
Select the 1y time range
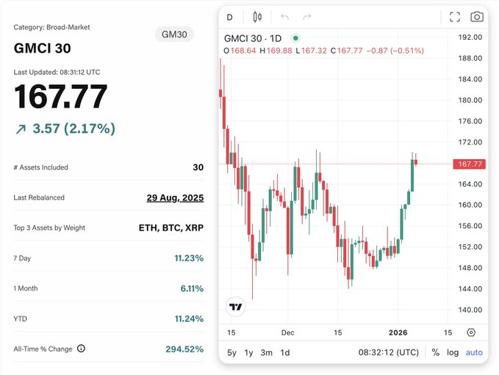249,352
